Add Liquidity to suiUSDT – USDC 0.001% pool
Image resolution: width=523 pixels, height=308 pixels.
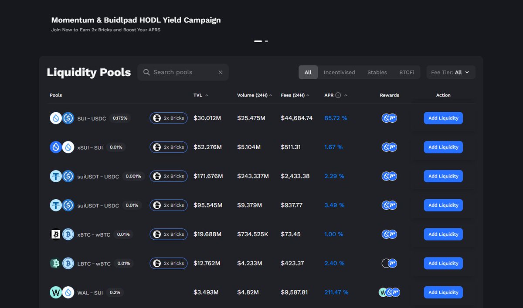coord(443,176)
